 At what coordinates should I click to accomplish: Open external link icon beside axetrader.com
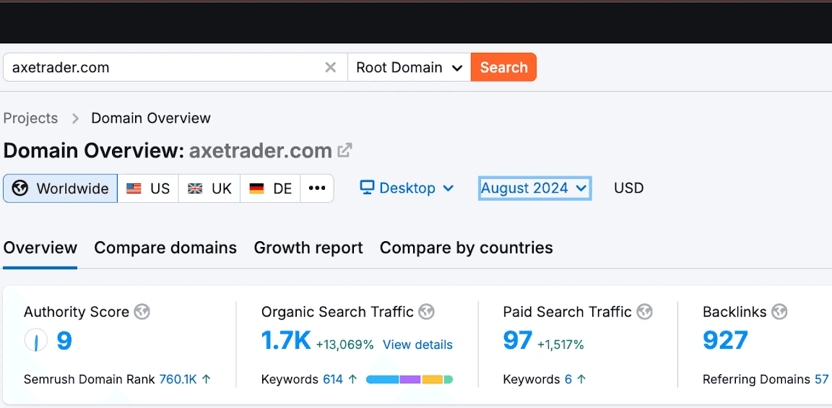pos(345,151)
